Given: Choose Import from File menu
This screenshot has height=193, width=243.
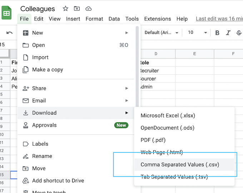Looking at the screenshot, I should pos(76,57).
